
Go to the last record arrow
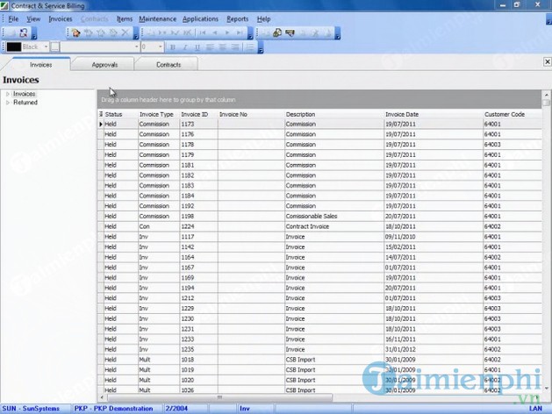tap(240, 33)
